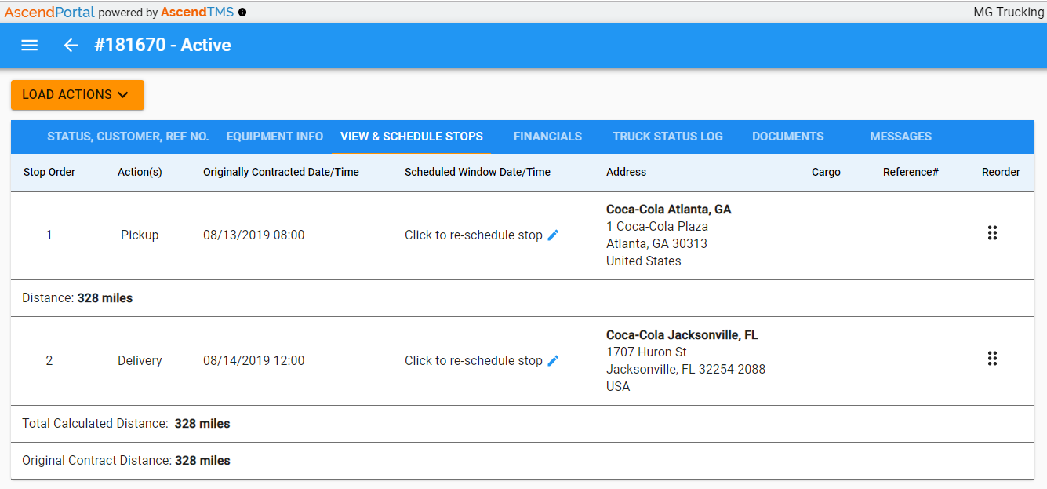Open the hamburger navigation menu
Screen dimensions: 1047x489
tap(30, 46)
